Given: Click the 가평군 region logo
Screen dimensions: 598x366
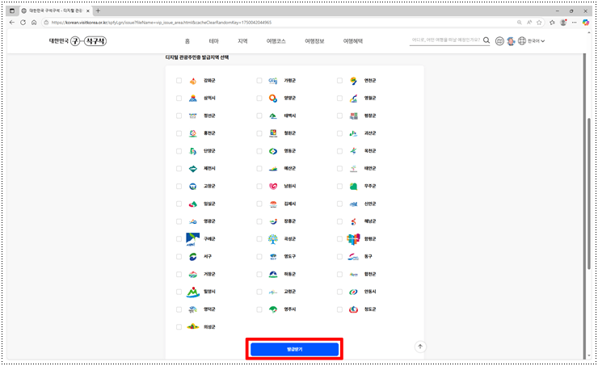Looking at the screenshot, I should (273, 81).
